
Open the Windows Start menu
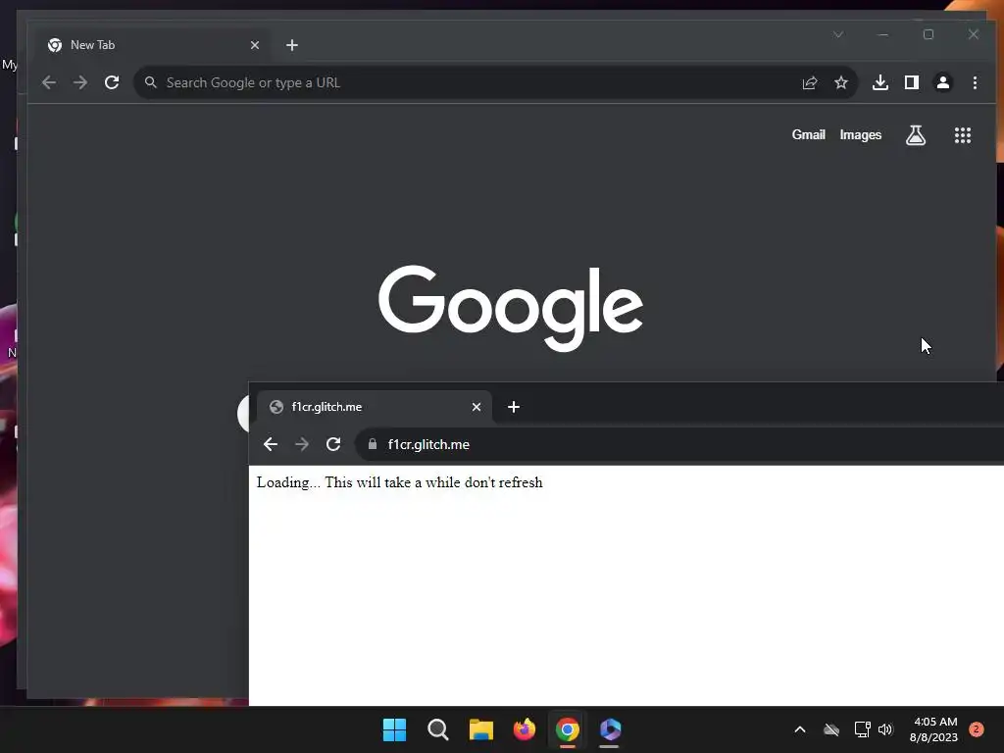pyautogui.click(x=394, y=729)
